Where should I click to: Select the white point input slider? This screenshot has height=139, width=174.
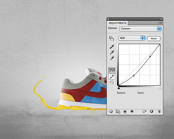[160, 88]
